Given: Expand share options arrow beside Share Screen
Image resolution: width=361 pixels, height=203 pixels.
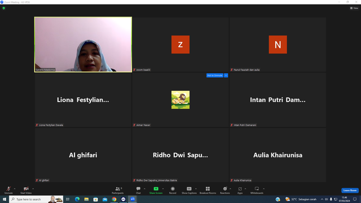Looking at the screenshot, I should [163, 189].
